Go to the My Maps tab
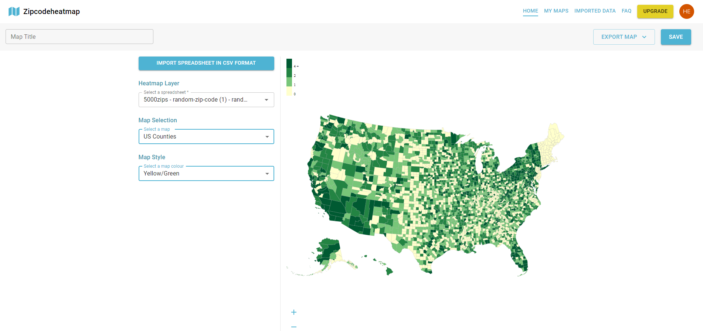 coord(556,11)
